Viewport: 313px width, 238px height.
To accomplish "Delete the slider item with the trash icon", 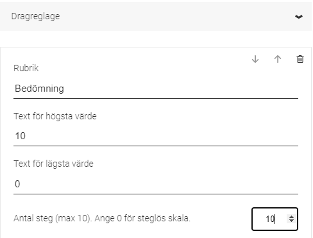I will pyautogui.click(x=300, y=59).
